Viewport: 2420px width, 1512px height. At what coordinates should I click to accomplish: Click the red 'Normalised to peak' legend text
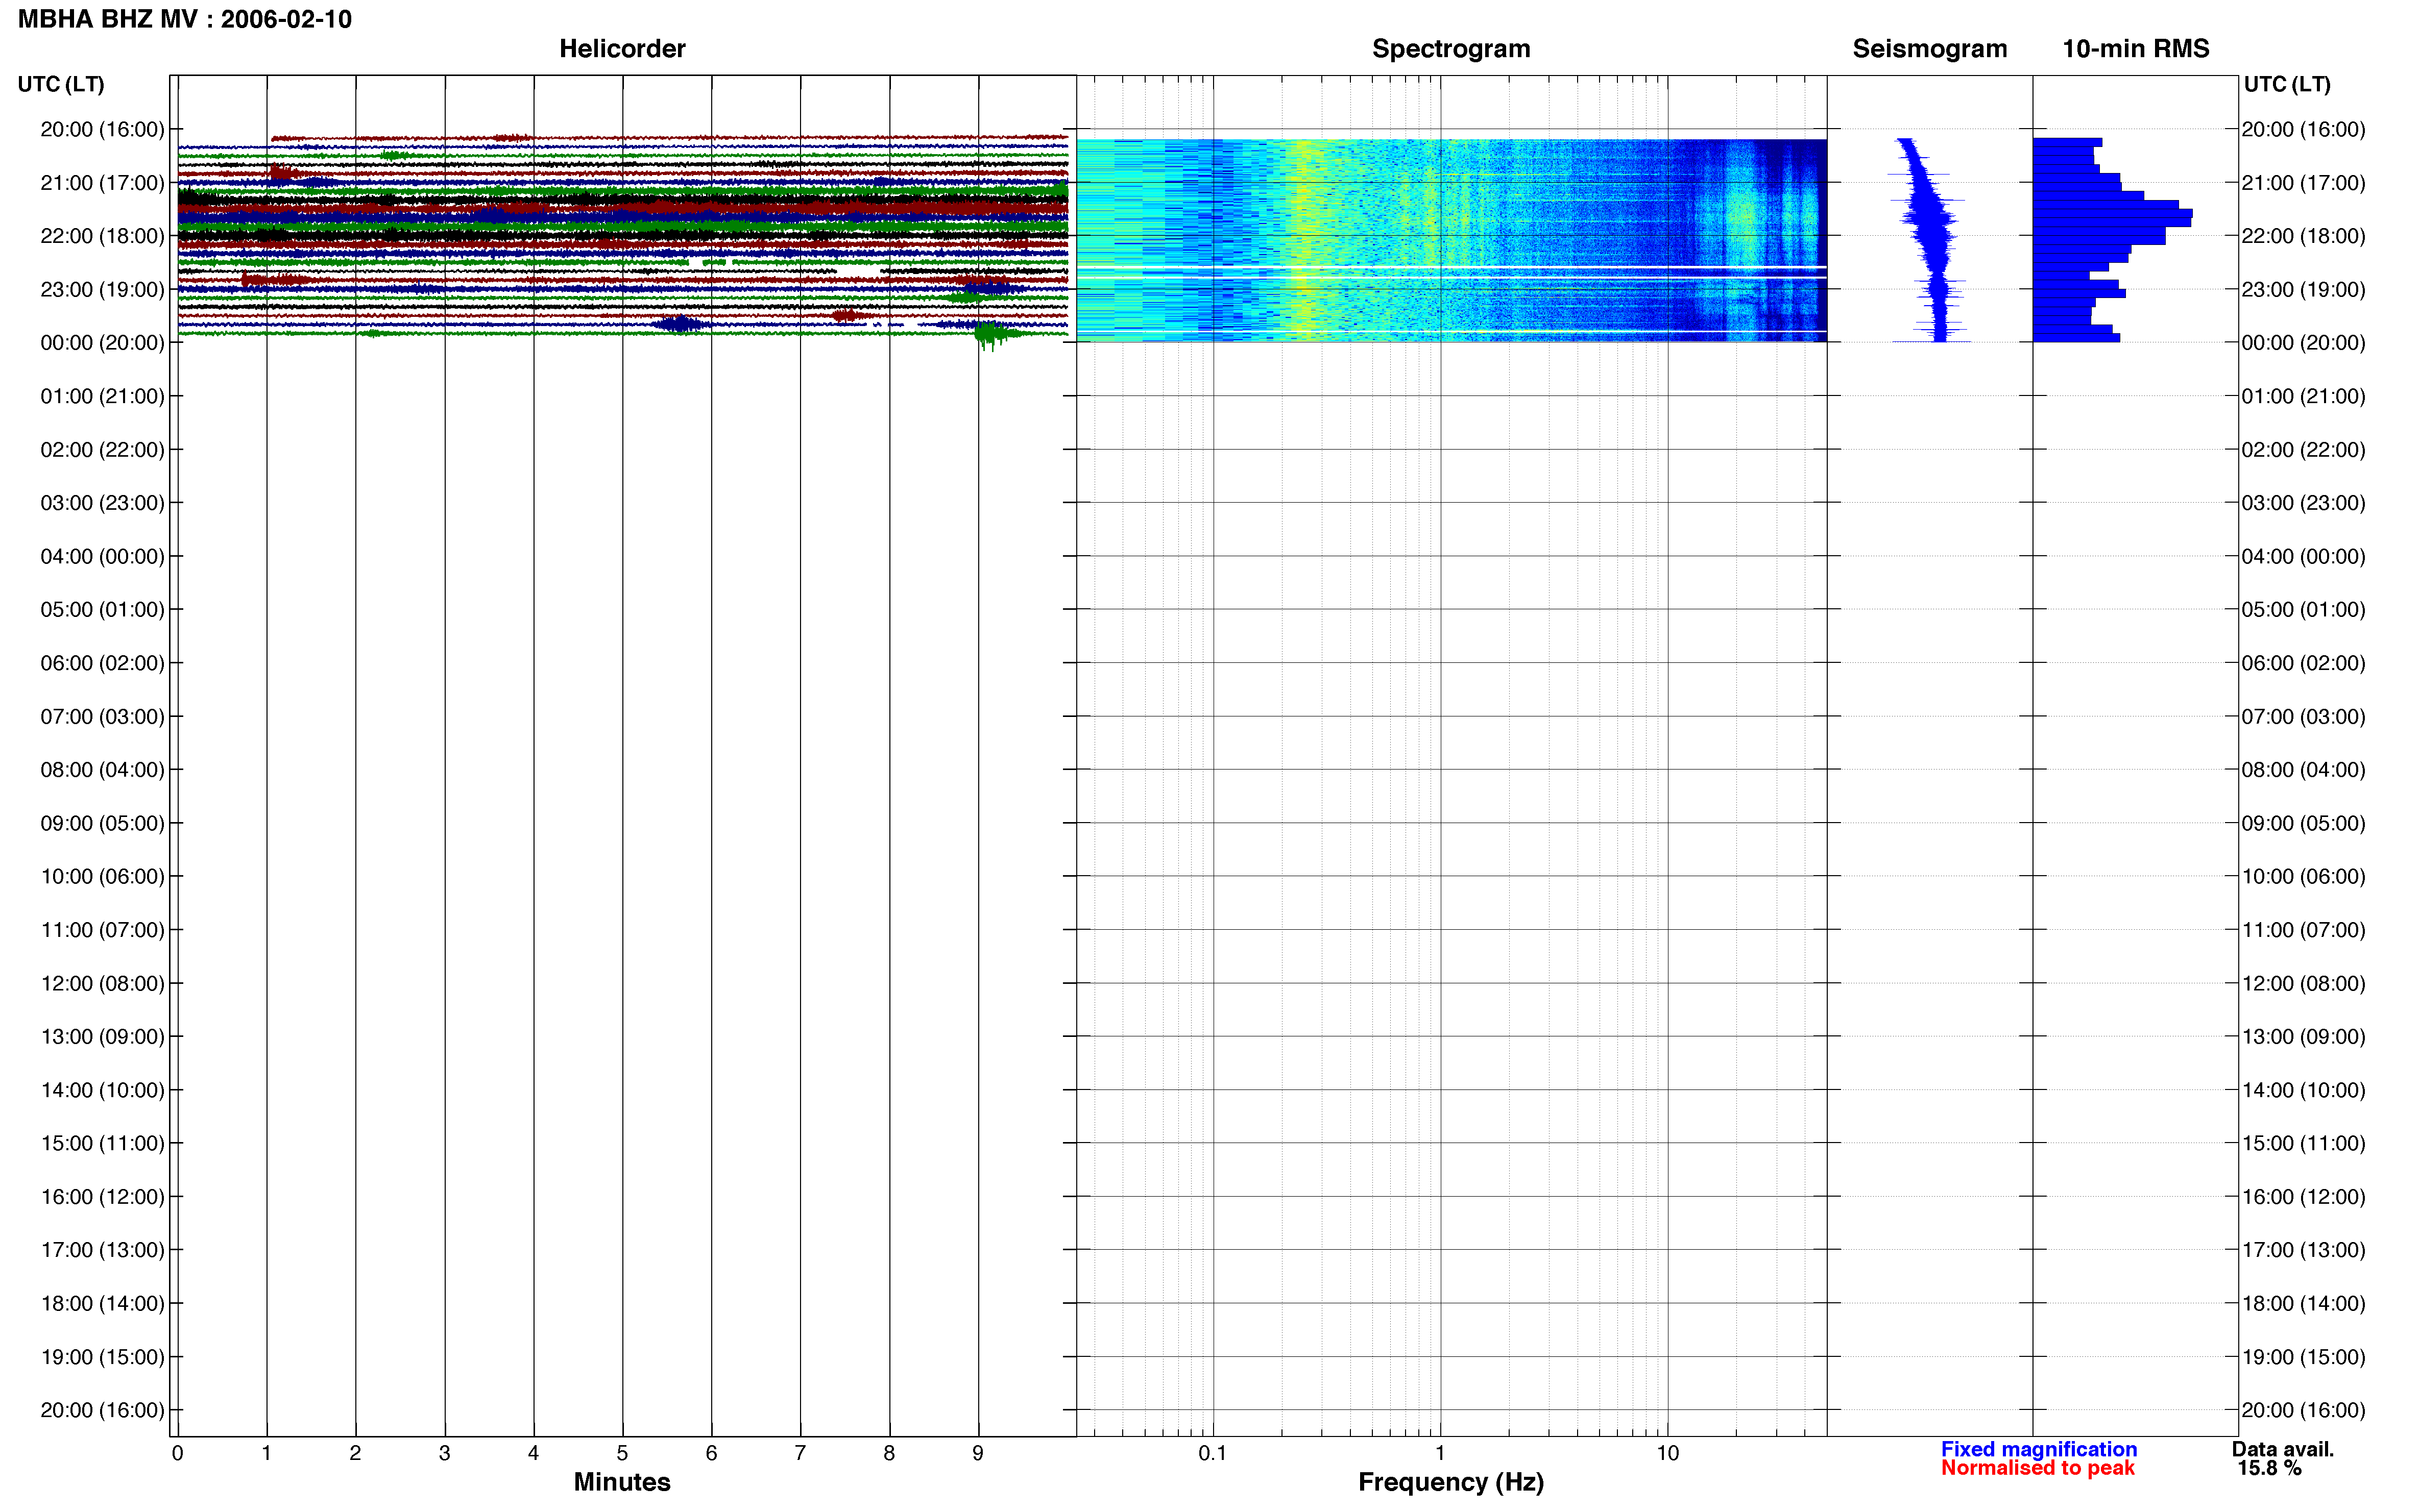click(x=2038, y=1468)
